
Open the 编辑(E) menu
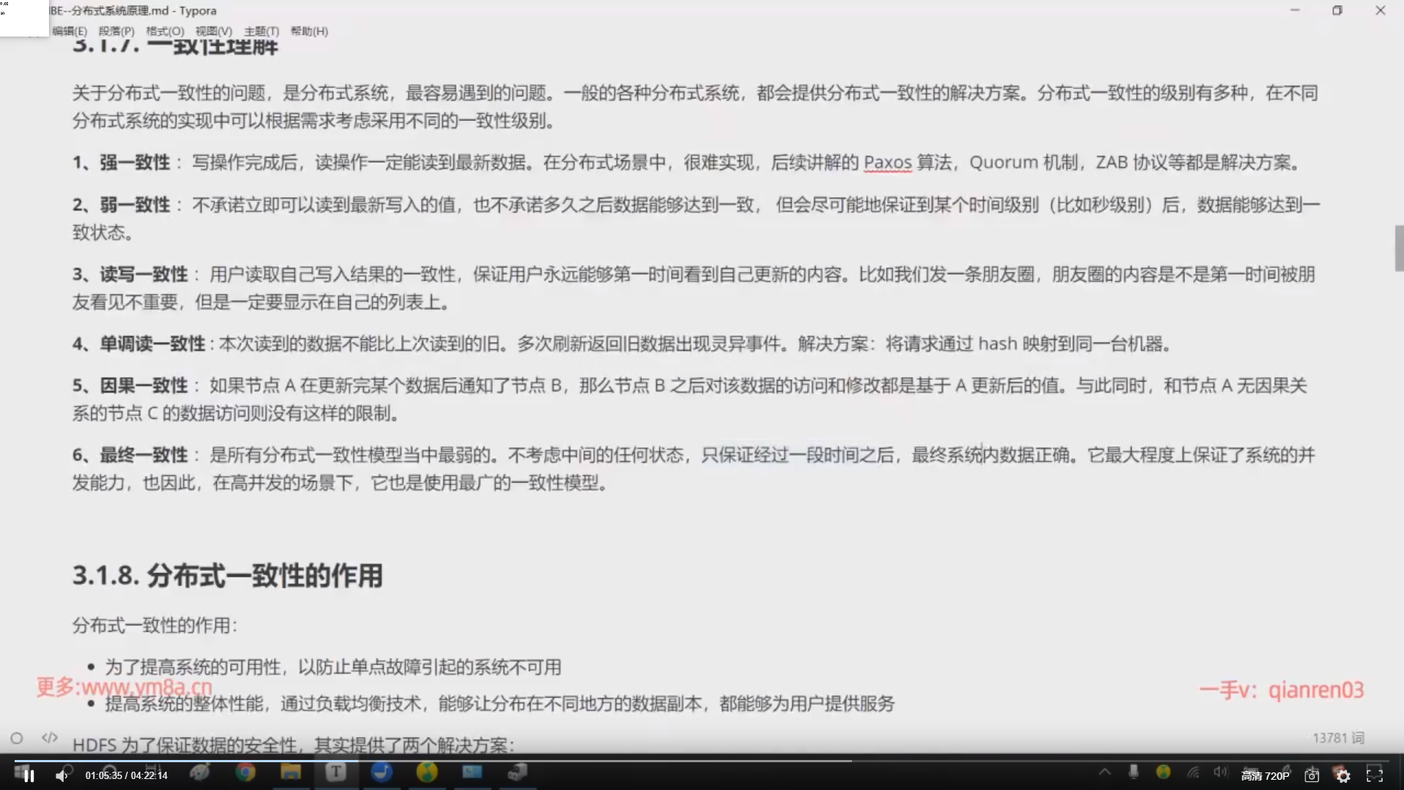[x=69, y=31]
